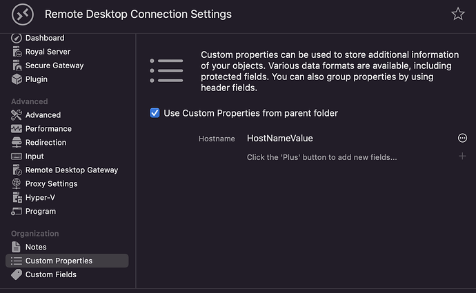Viewport: 476px width, 293px height.
Task: Uncheck Use Custom Properties from parent folder
Action: 155,113
